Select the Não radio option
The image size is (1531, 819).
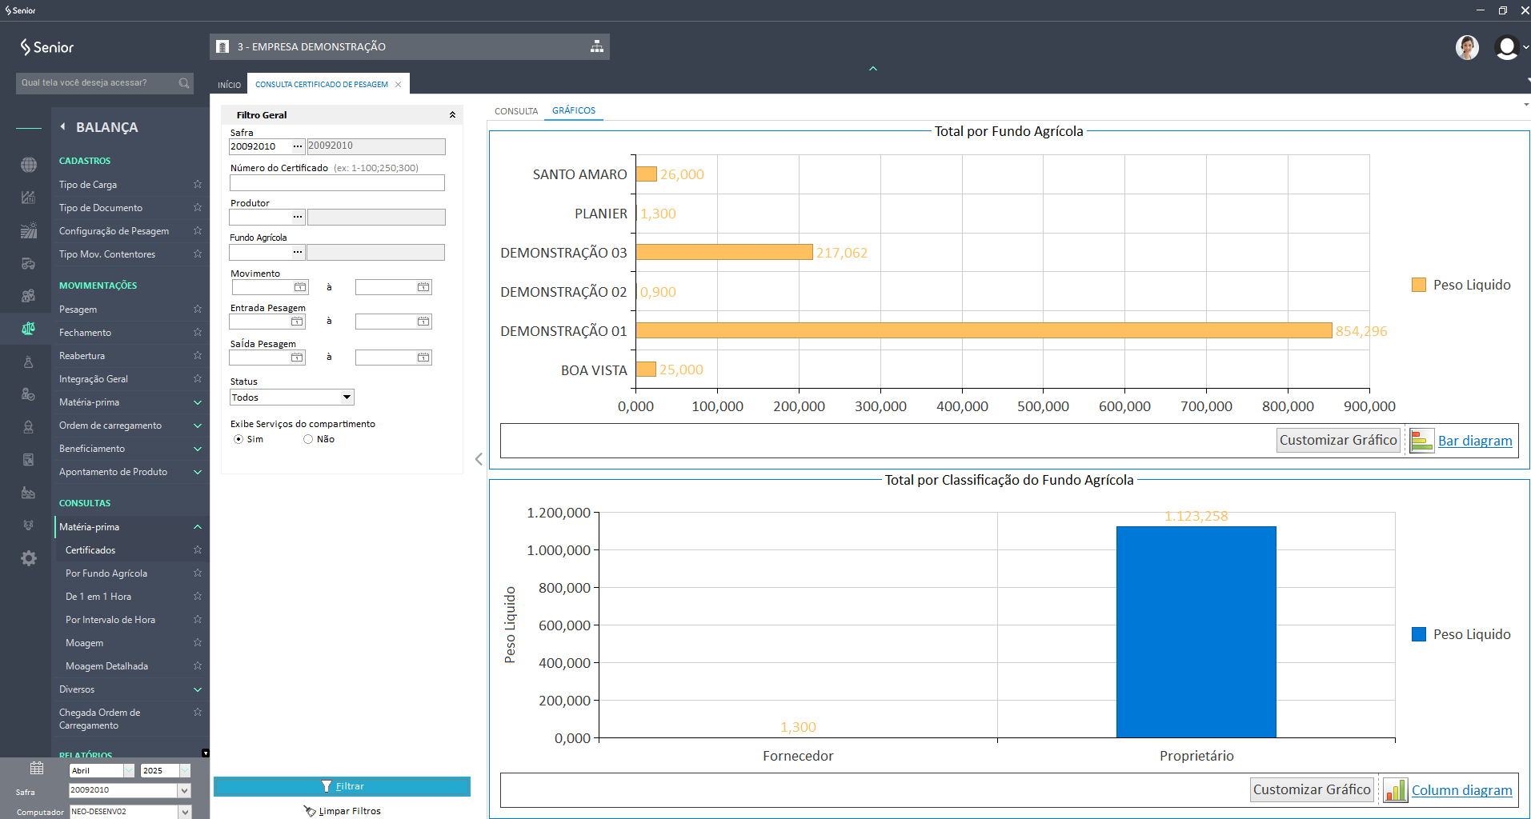pos(308,439)
